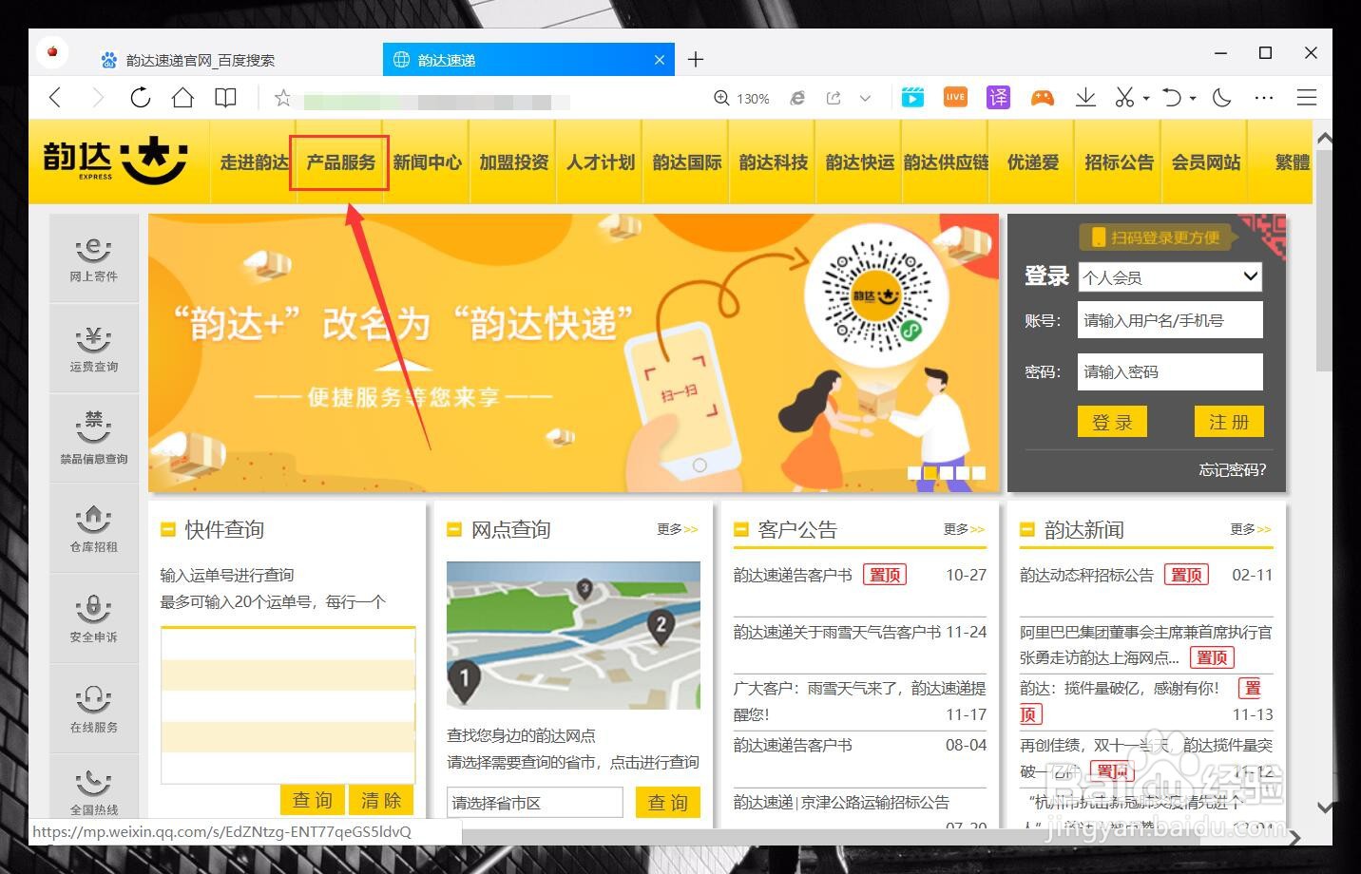Click the 网上寄件 sidebar icon
Image resolution: width=1361 pixels, height=874 pixels.
click(x=93, y=258)
